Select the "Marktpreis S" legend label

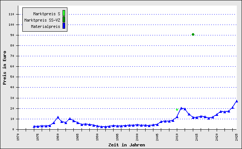coord(47,14)
